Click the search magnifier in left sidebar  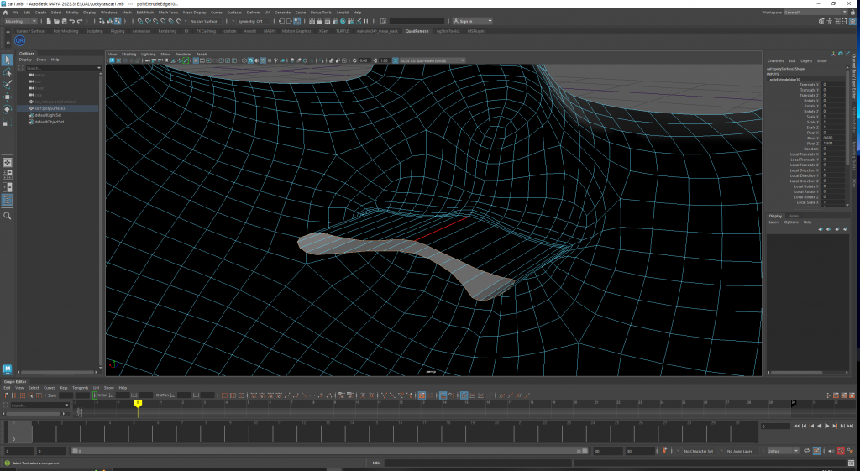click(7, 216)
